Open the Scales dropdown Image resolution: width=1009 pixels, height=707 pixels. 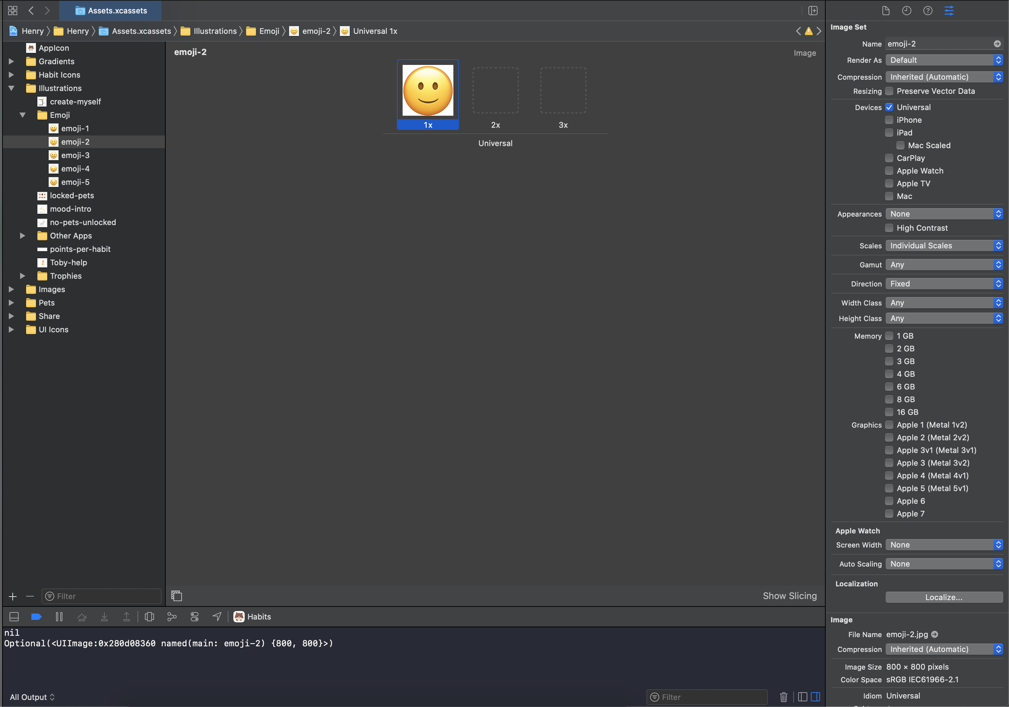click(944, 246)
